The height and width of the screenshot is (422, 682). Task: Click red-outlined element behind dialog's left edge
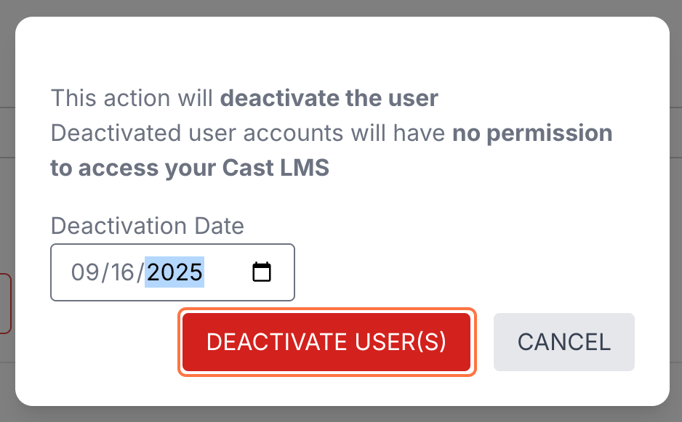point(6,304)
